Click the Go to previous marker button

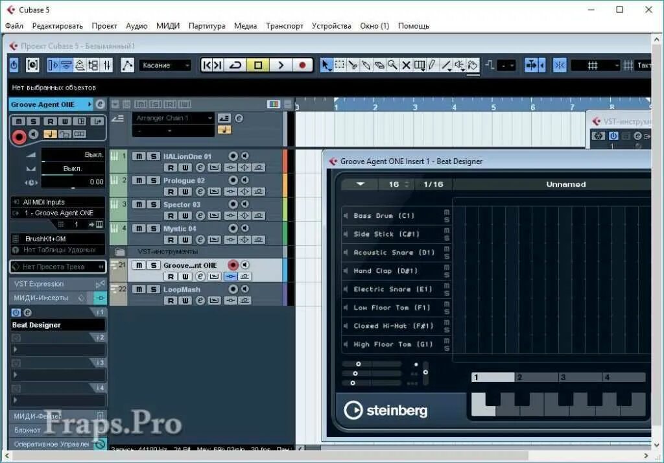pos(206,65)
